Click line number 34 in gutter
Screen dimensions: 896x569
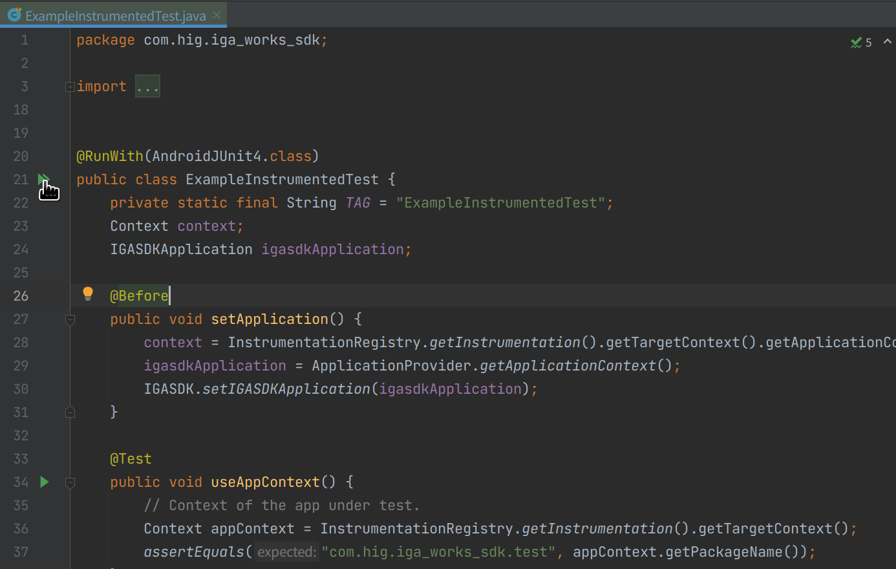21,482
